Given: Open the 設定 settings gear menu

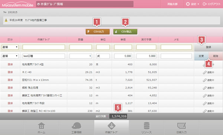Looking at the screenshot, I should pos(193,4).
